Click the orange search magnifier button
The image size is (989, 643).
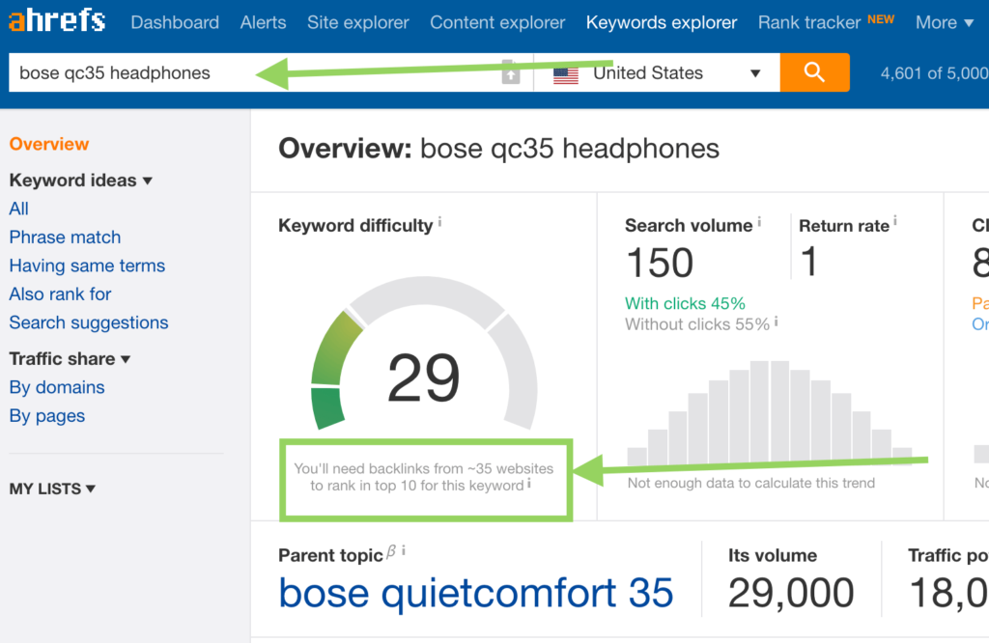pos(814,72)
